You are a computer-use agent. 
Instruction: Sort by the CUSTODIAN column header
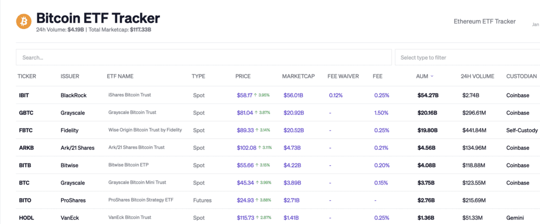coord(522,76)
